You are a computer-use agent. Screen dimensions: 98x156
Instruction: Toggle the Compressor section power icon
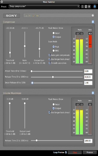(93, 22)
